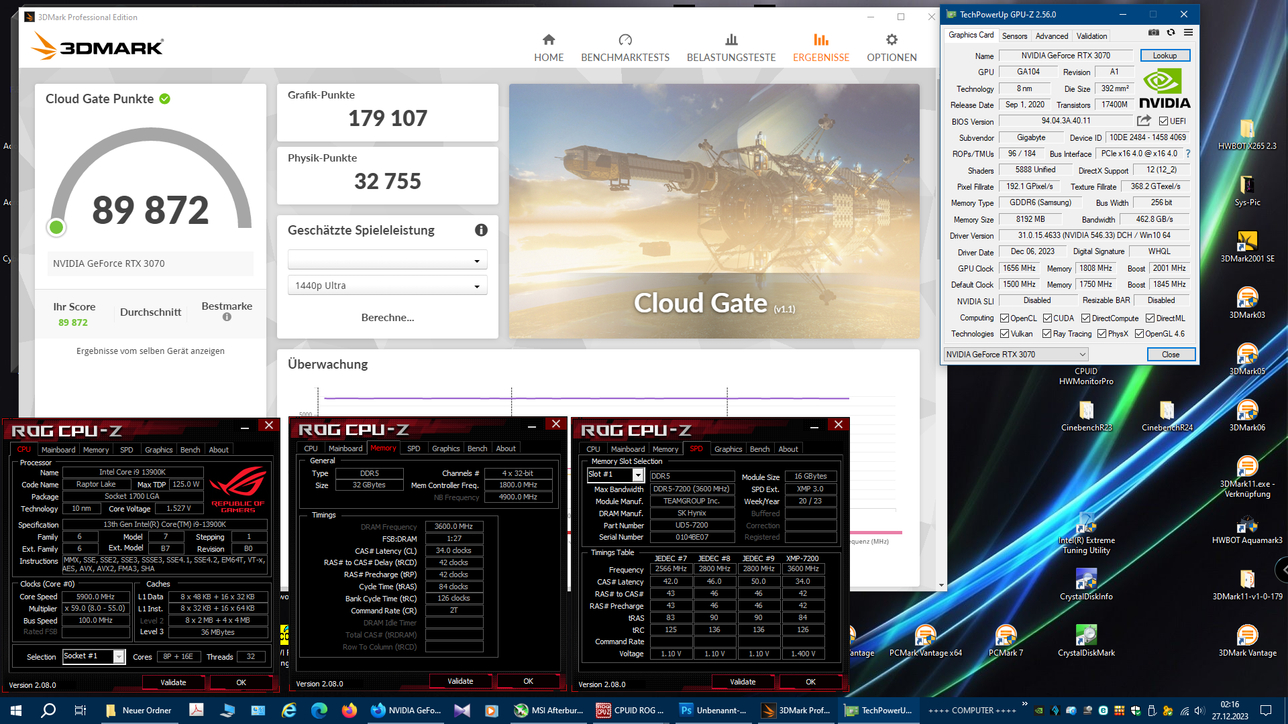Click Validate in the left CPU-Z window

(x=173, y=682)
